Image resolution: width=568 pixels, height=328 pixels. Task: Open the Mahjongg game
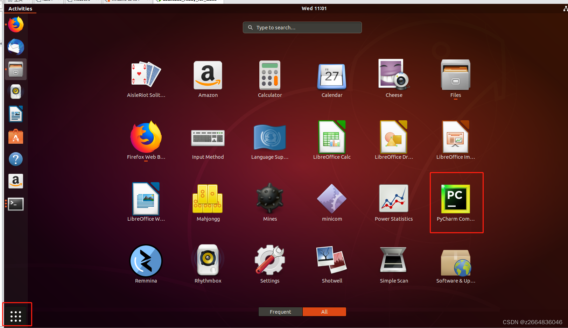click(208, 202)
